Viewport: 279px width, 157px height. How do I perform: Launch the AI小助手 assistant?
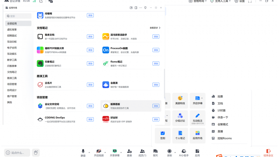pos(184,153)
